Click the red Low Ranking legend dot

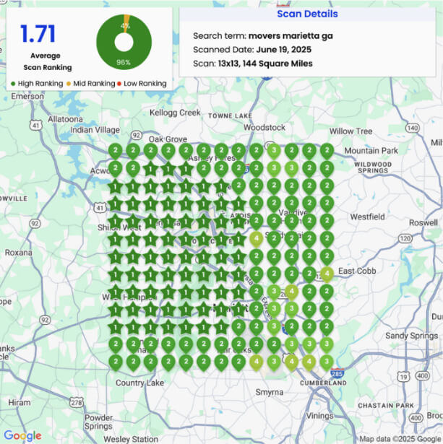pyautogui.click(x=119, y=84)
